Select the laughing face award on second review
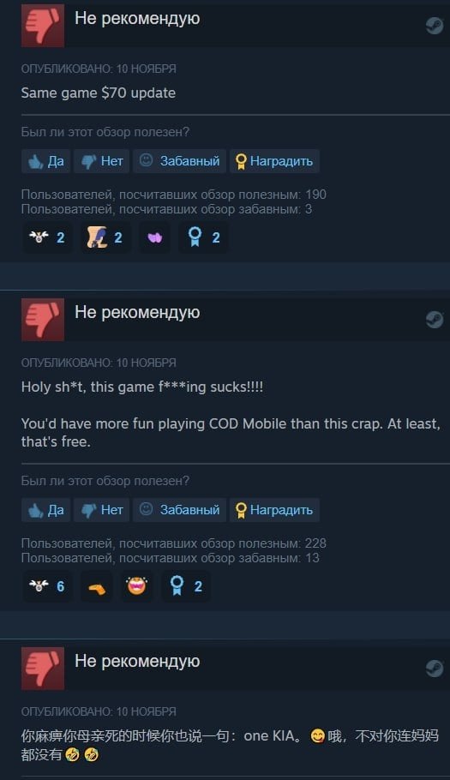This screenshot has width=450, height=780. click(x=137, y=586)
